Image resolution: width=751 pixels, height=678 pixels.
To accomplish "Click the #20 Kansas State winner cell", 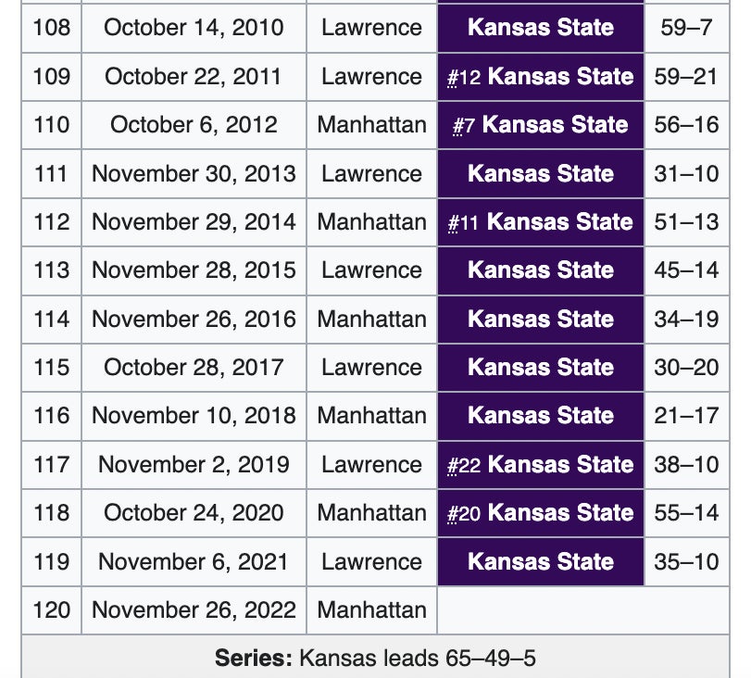I will (x=541, y=513).
